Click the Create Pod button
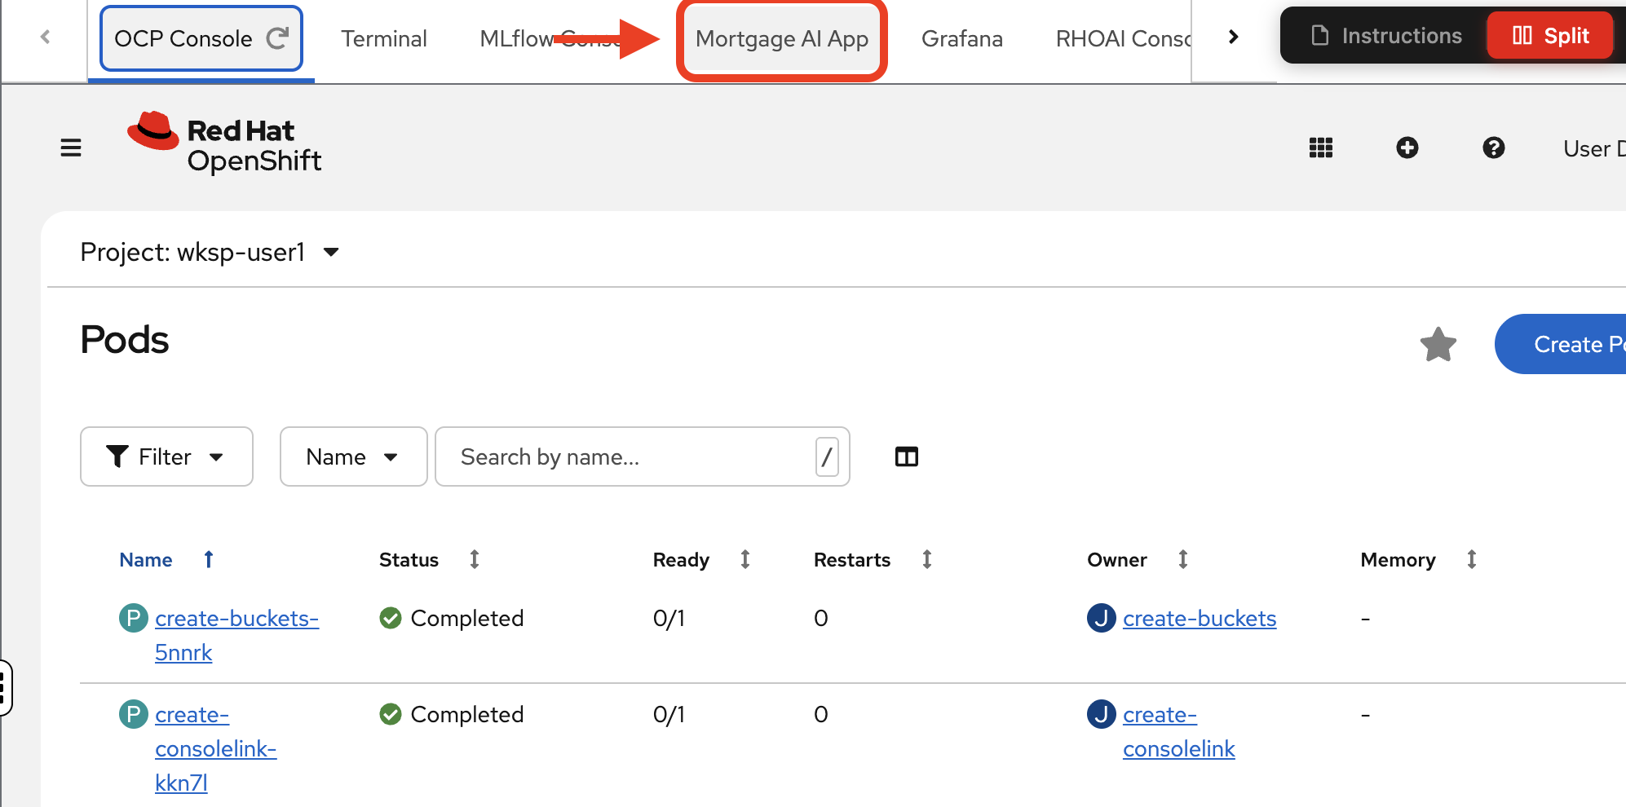 pyautogui.click(x=1561, y=344)
